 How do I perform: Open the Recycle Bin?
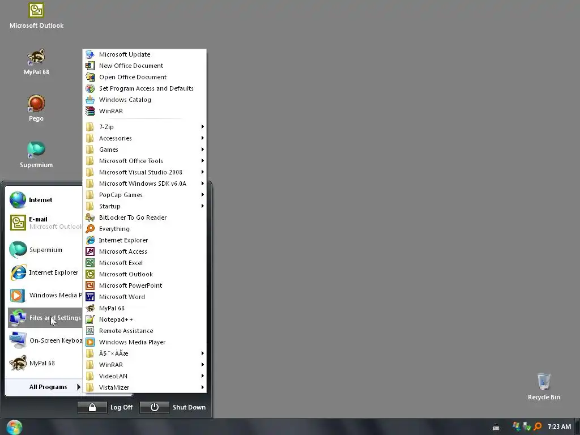click(544, 386)
